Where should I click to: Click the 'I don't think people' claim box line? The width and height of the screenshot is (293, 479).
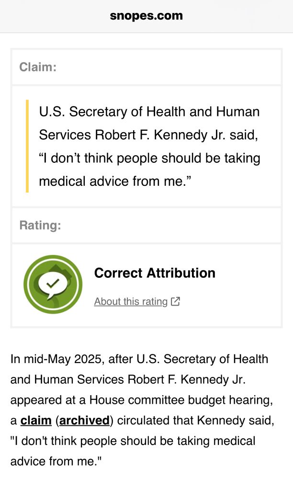(x=149, y=158)
